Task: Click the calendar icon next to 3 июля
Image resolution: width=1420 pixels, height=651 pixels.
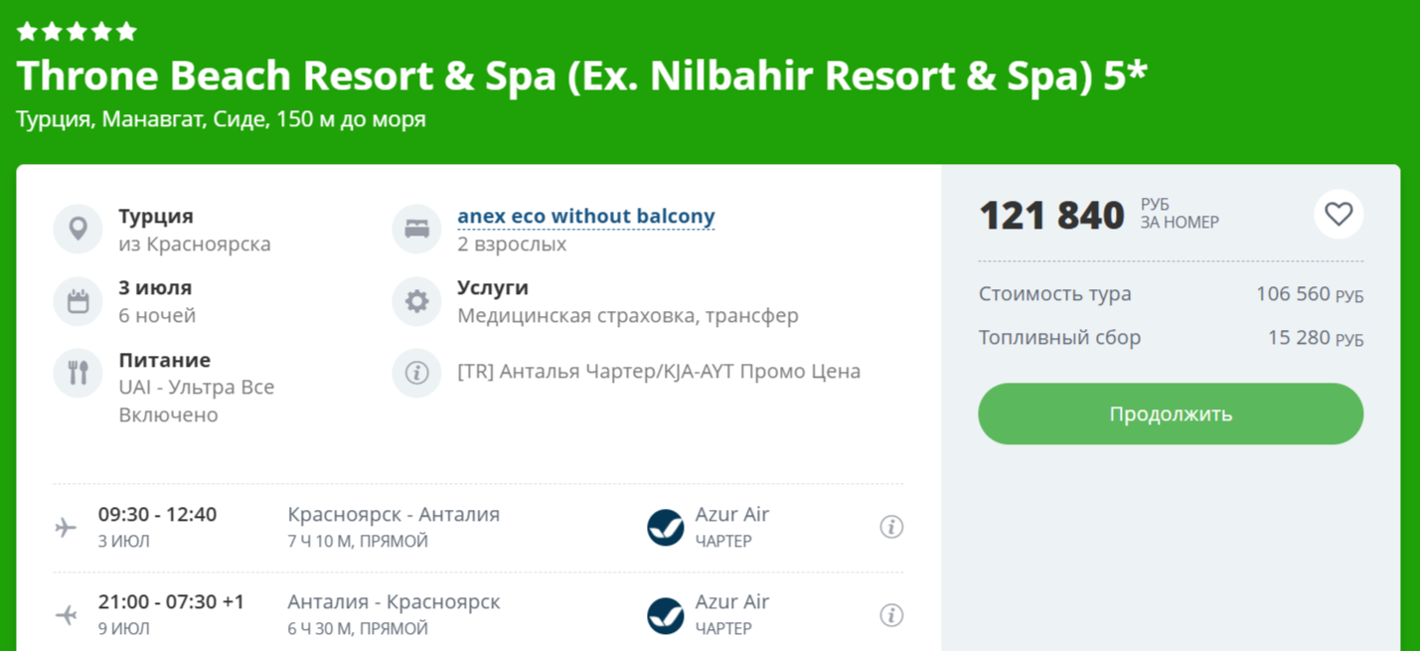Action: [x=78, y=300]
